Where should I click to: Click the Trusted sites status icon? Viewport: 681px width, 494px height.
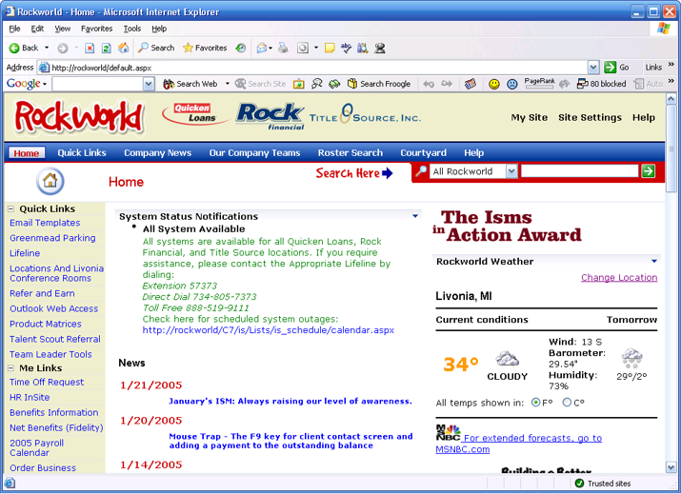pos(579,484)
